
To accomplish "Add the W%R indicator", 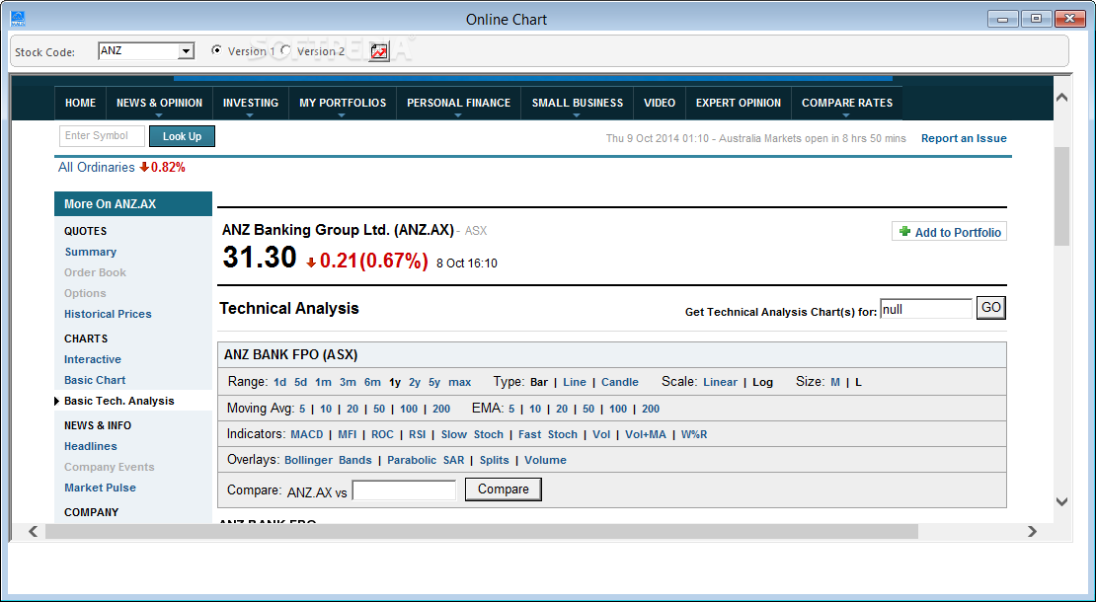I will tap(694, 434).
